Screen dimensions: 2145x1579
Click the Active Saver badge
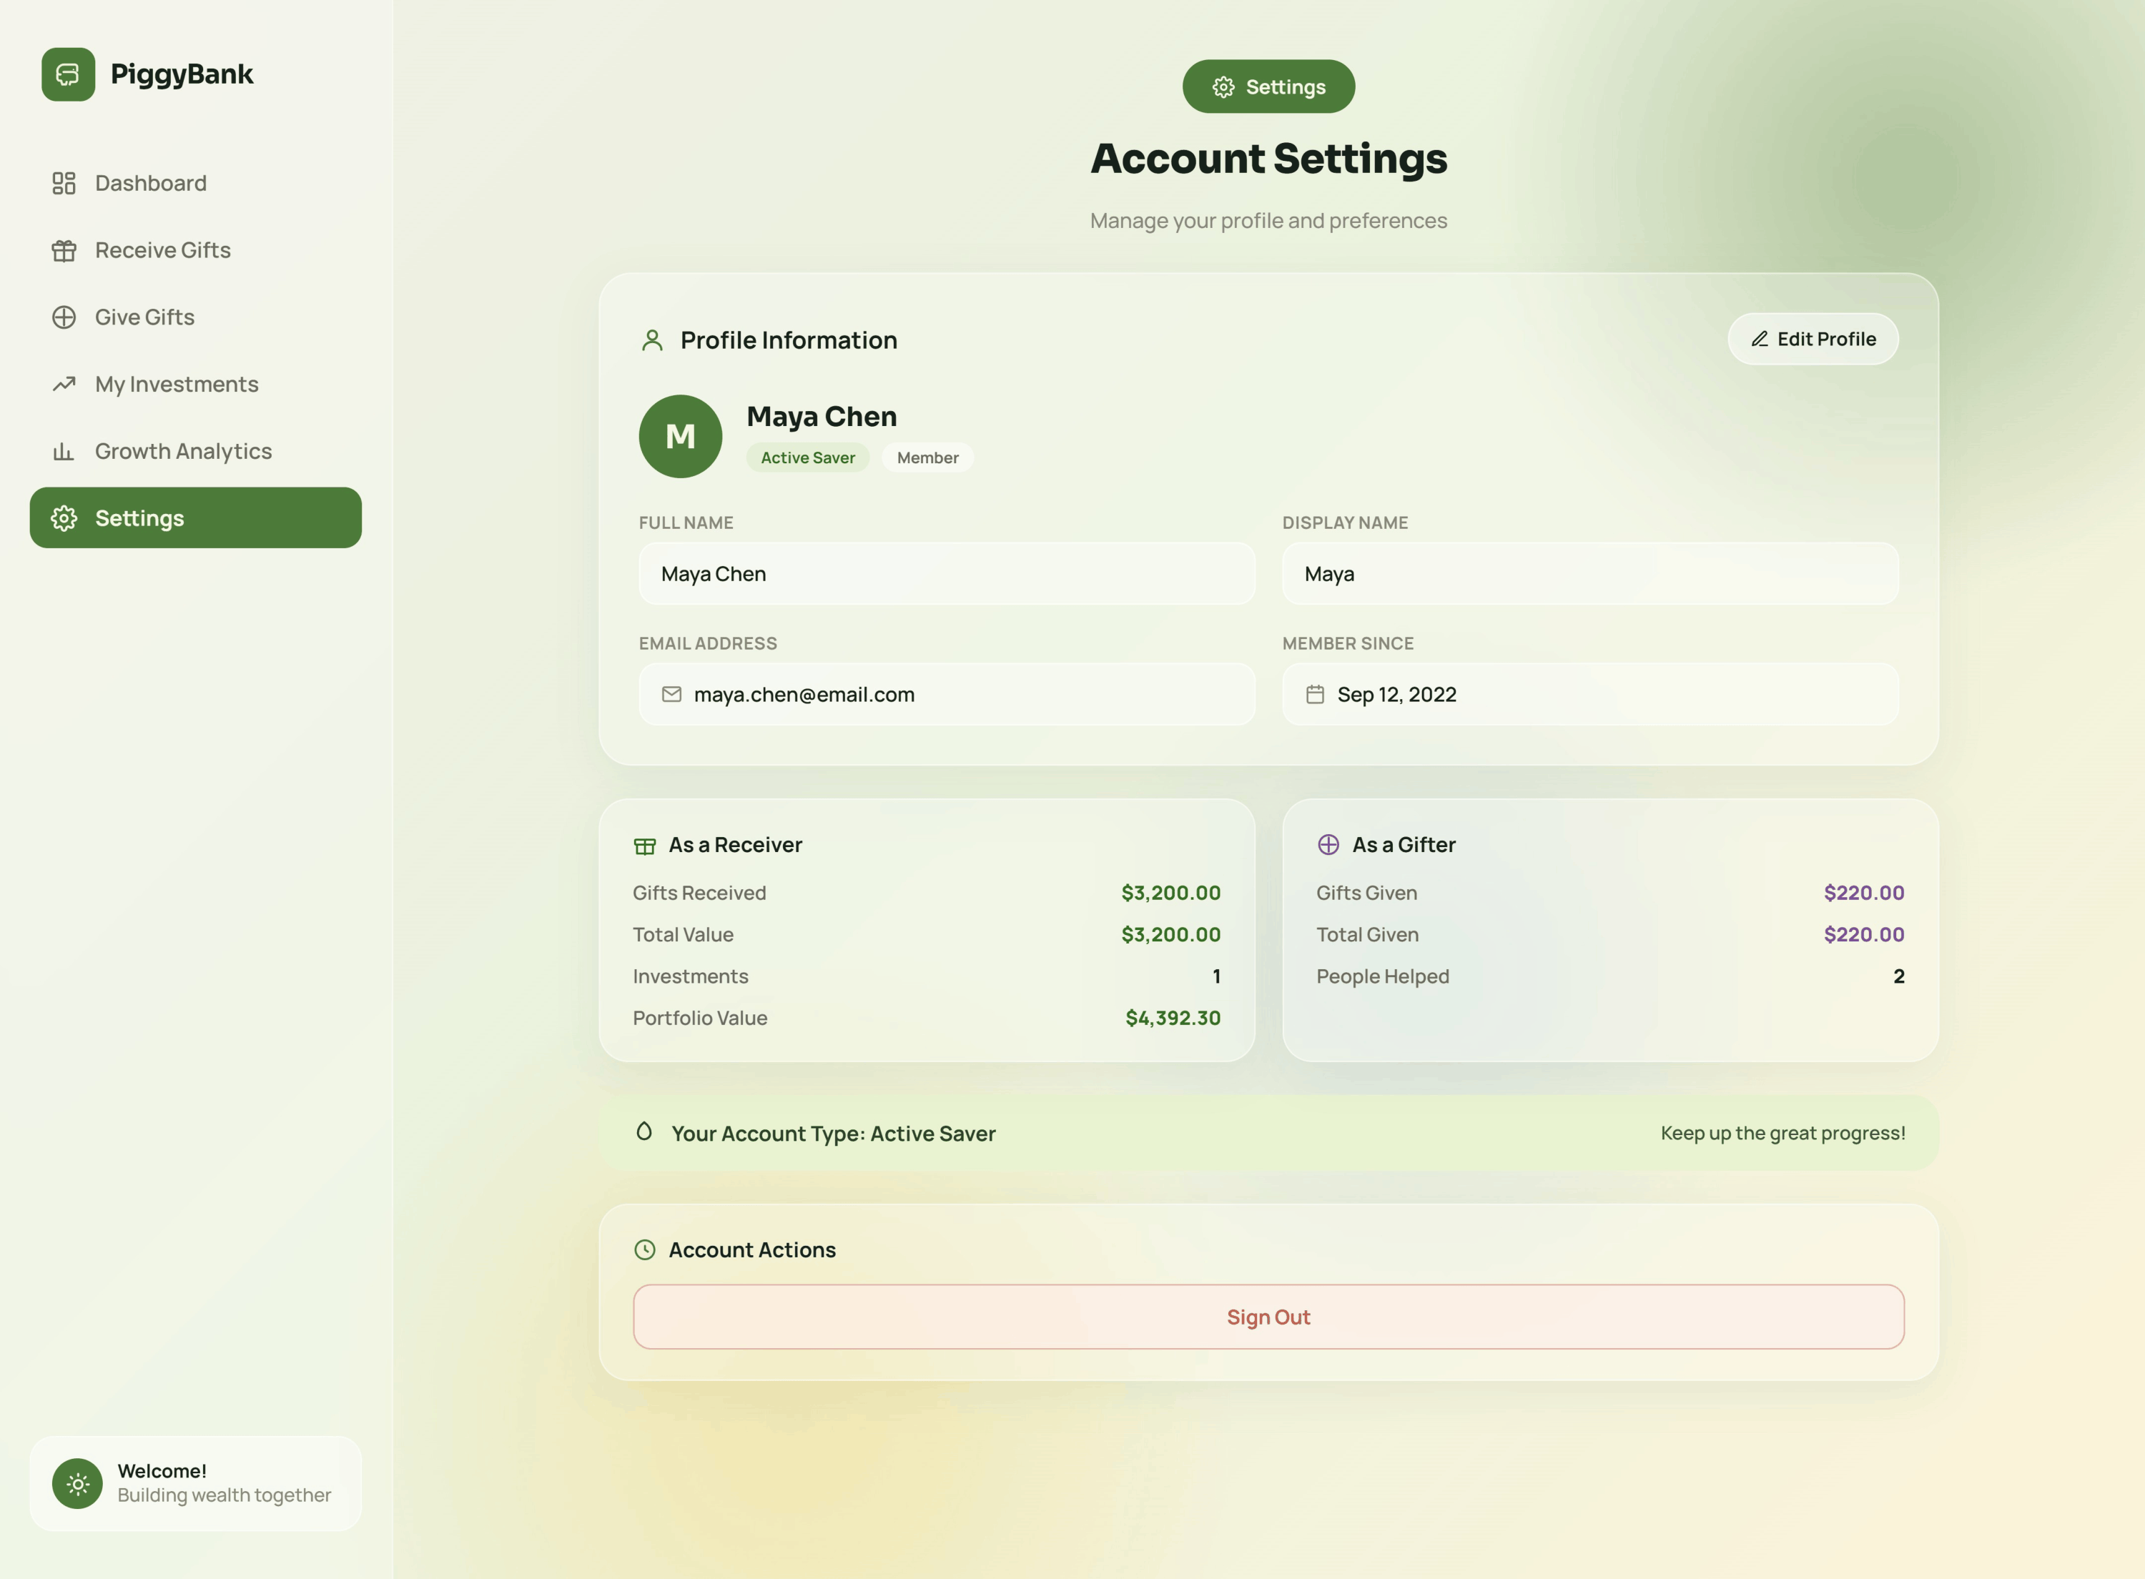coord(808,458)
